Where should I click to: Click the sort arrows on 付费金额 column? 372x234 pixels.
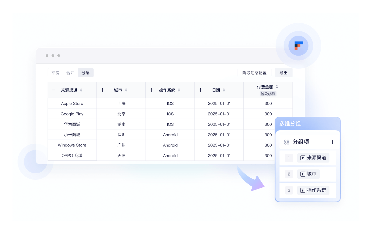(277, 87)
